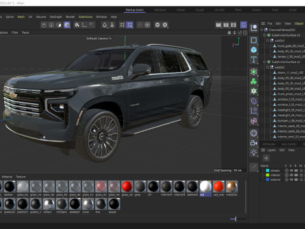The image size is (305, 229).
Task: Click the Camera icon in side palette
Action: pos(254,143)
